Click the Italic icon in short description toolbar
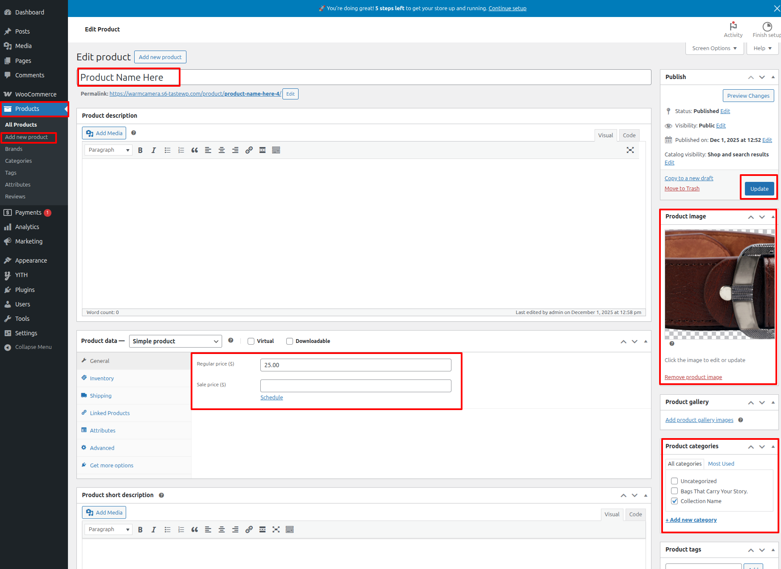This screenshot has height=569, width=781. pyautogui.click(x=154, y=529)
